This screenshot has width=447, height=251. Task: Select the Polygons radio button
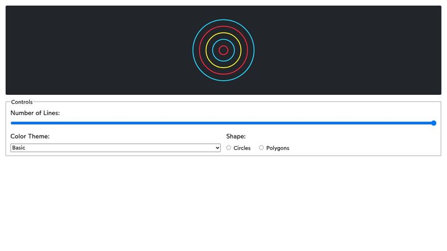[261, 148]
